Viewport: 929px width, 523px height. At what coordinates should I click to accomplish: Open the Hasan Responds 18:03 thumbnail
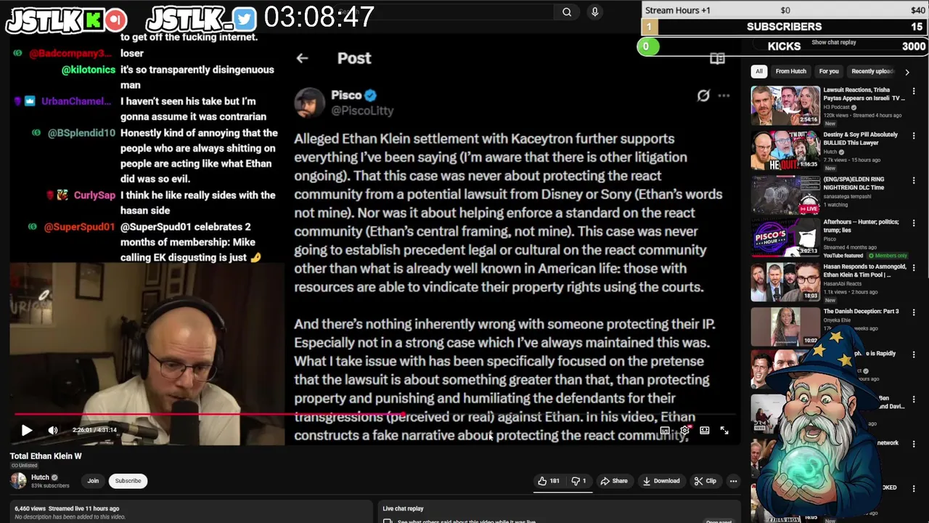pos(785,283)
